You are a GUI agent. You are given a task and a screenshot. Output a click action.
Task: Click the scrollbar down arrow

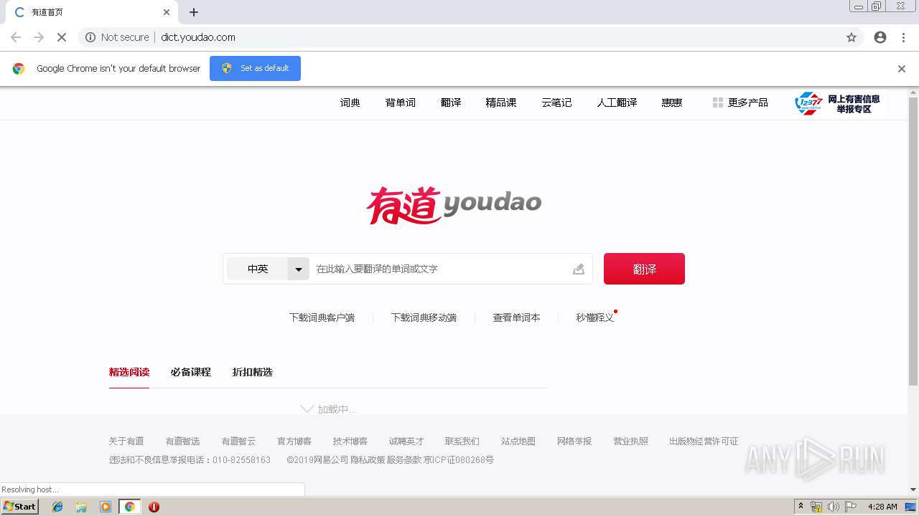point(913,489)
